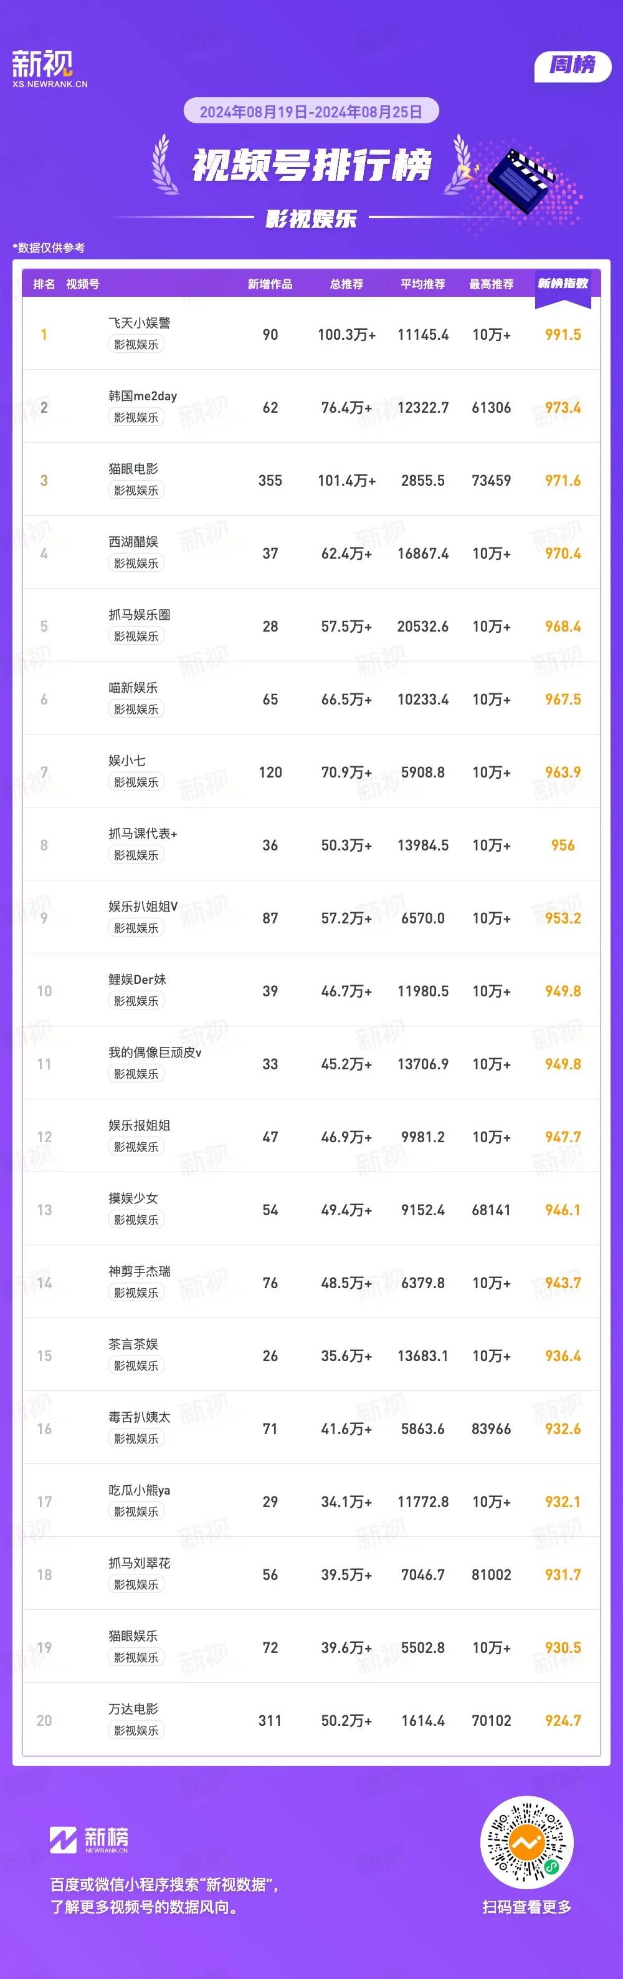Open the 抓马娱乐圈 account entry

point(139,615)
